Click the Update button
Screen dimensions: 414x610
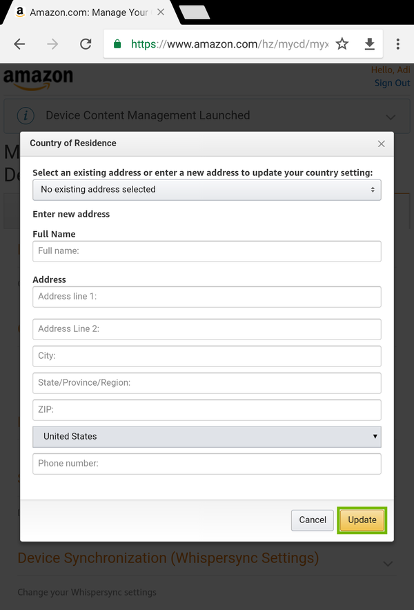(362, 520)
